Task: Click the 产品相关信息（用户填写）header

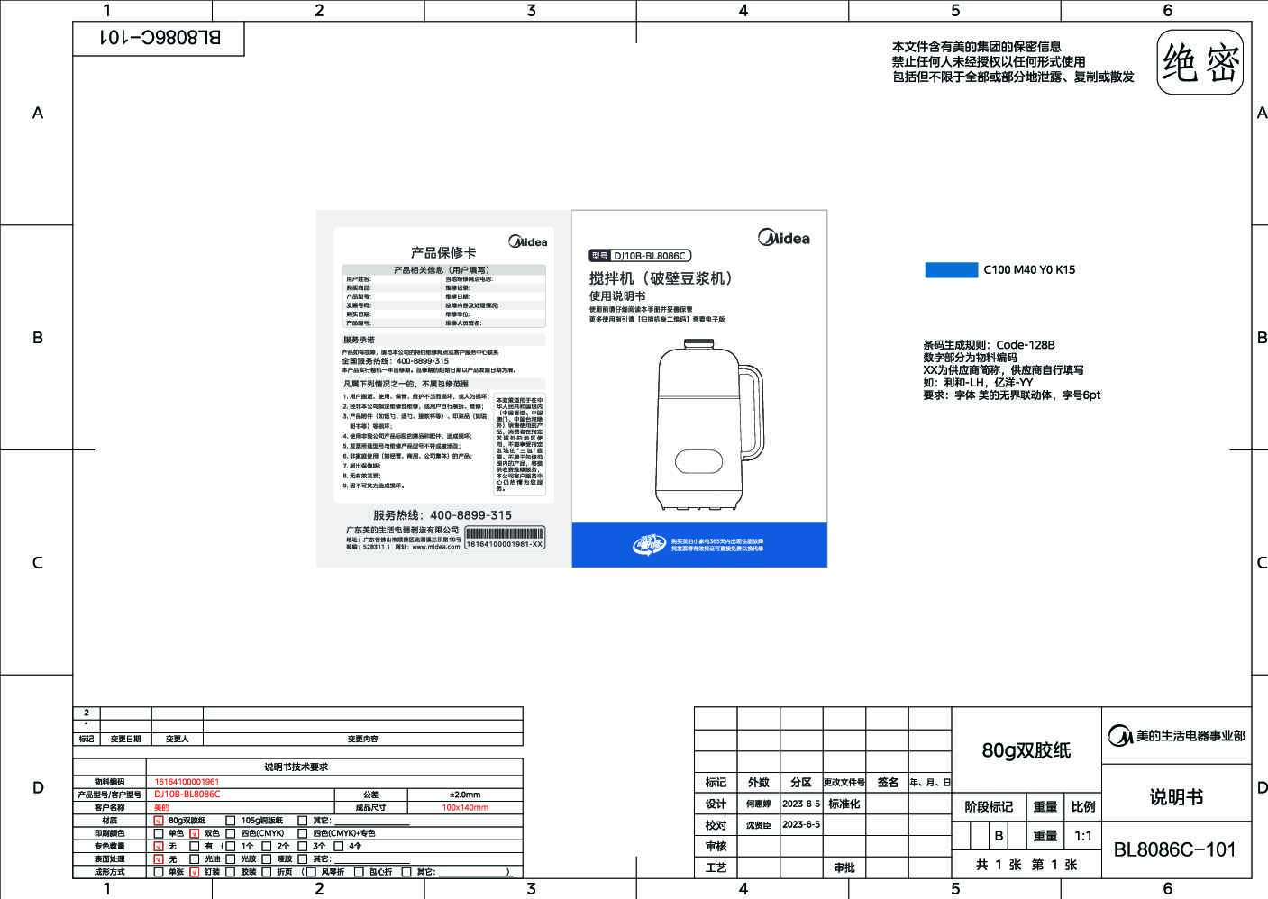Action: point(442,269)
